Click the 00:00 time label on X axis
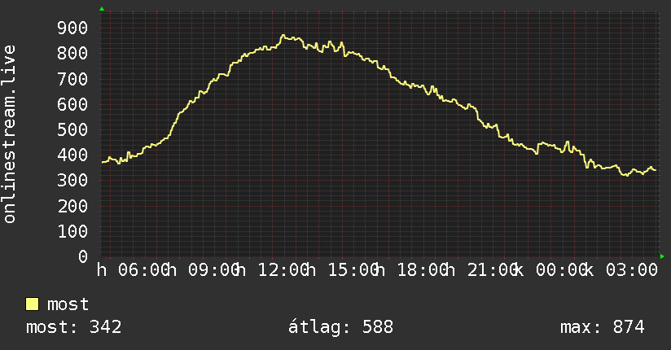Screen dimensions: 671x350 [561, 270]
